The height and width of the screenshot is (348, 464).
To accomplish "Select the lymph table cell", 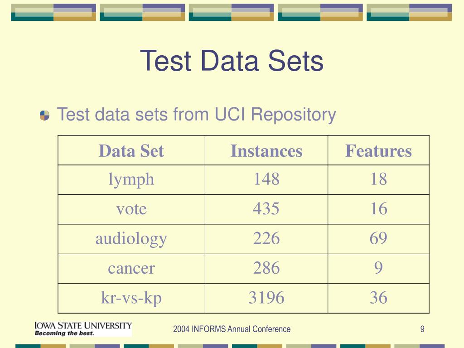I will [x=131, y=180].
